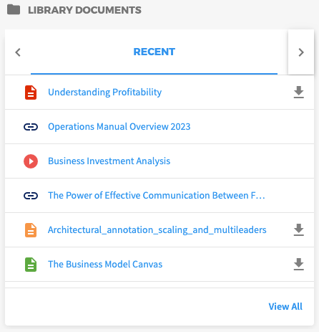Click the red document icon beside Understanding Profitability
The width and height of the screenshot is (319, 332).
31,93
